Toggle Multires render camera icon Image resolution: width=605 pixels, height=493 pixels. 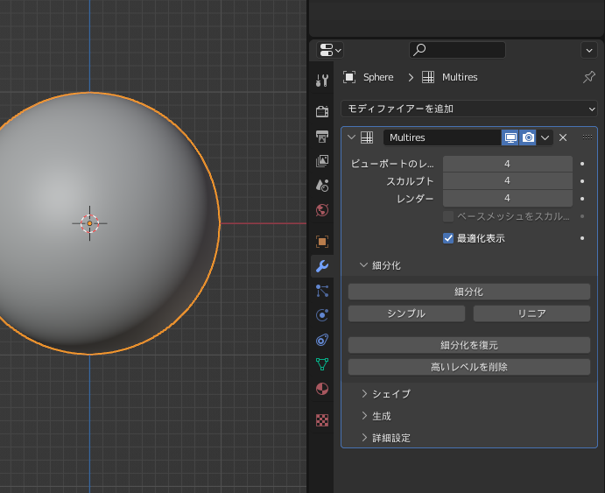click(528, 137)
